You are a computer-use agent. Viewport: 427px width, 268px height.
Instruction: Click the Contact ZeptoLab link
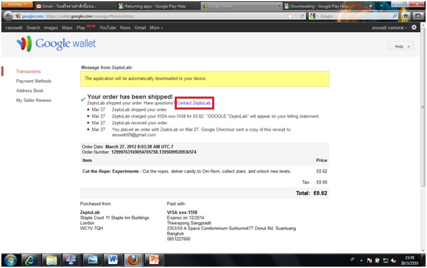pos(194,103)
